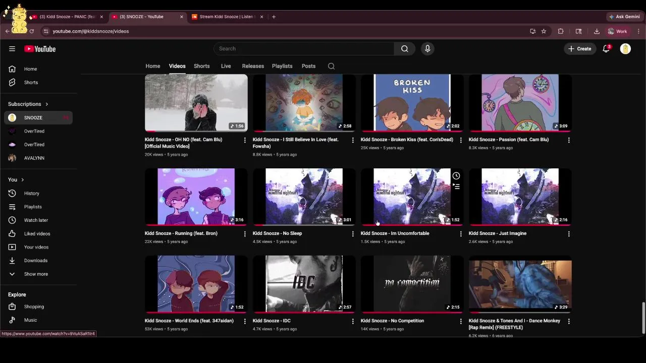The image size is (646, 363).
Task: Open options menu for Just Imagine video
Action: [x=569, y=234]
